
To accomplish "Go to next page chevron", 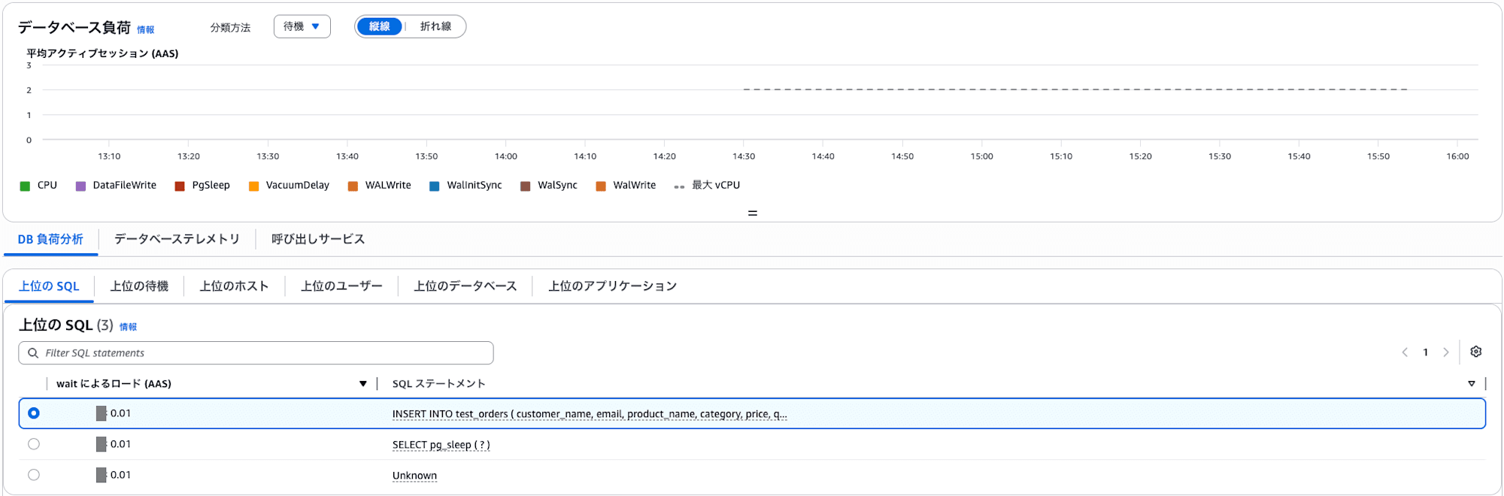I will pos(1445,352).
